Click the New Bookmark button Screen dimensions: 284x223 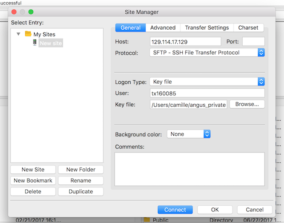coord(33,180)
